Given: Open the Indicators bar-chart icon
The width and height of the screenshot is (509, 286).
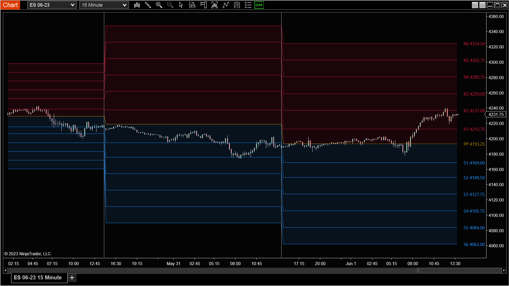Looking at the screenshot, I should 214,5.
